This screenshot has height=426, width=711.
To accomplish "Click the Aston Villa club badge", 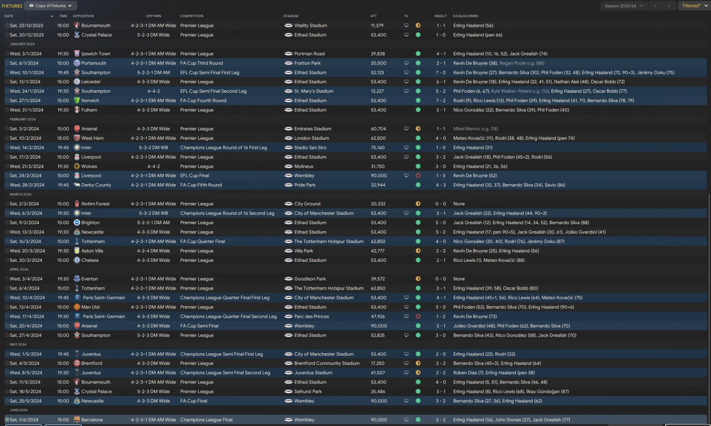I will coord(77,251).
